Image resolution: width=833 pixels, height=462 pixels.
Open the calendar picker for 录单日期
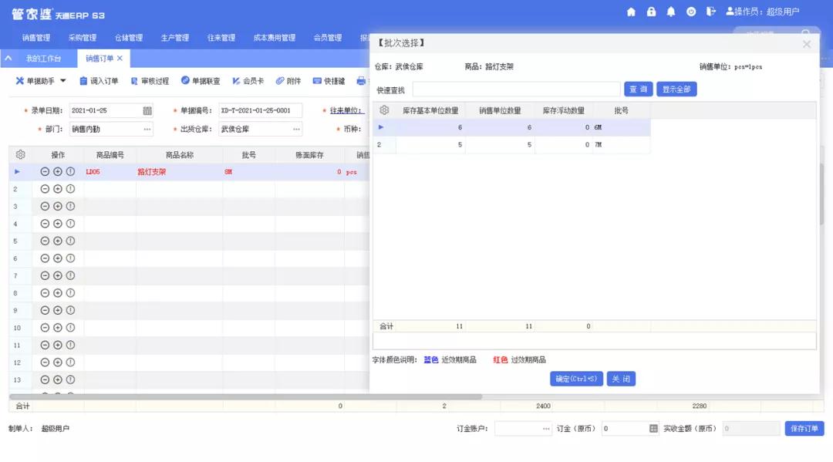click(147, 110)
